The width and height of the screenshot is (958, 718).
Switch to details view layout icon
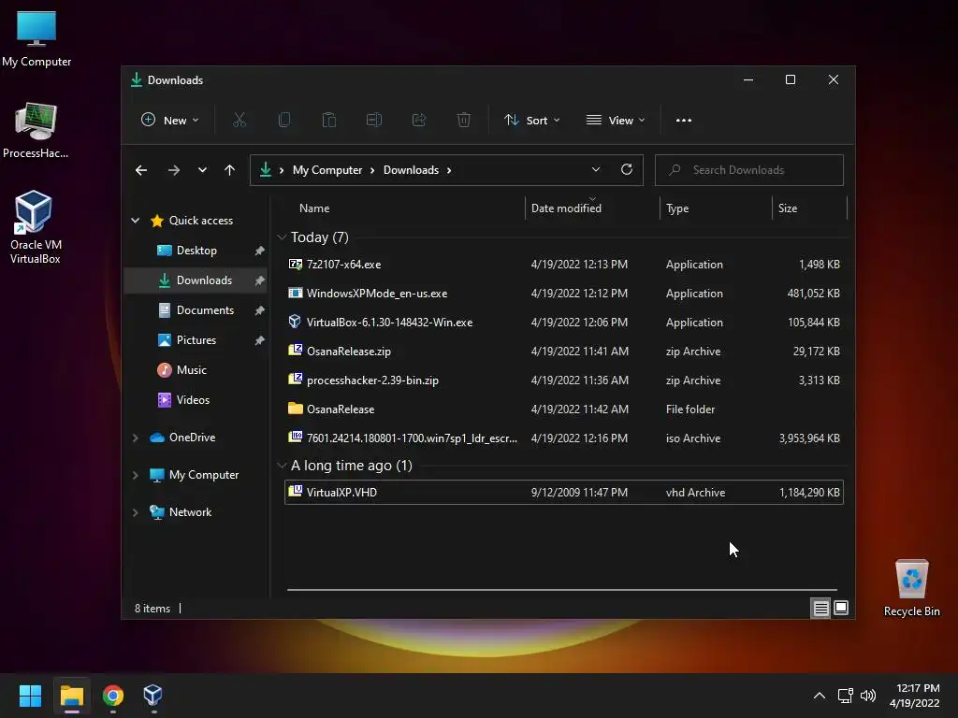820,608
